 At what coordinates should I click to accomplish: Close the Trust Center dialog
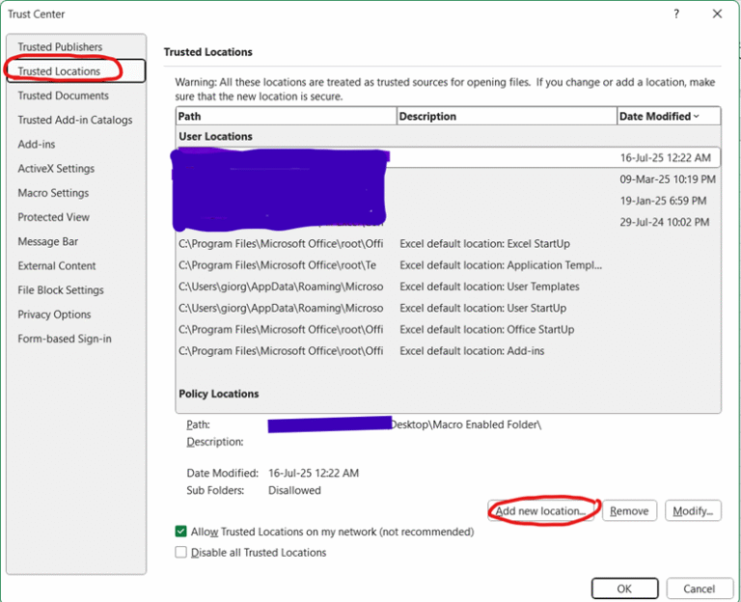[x=717, y=14]
